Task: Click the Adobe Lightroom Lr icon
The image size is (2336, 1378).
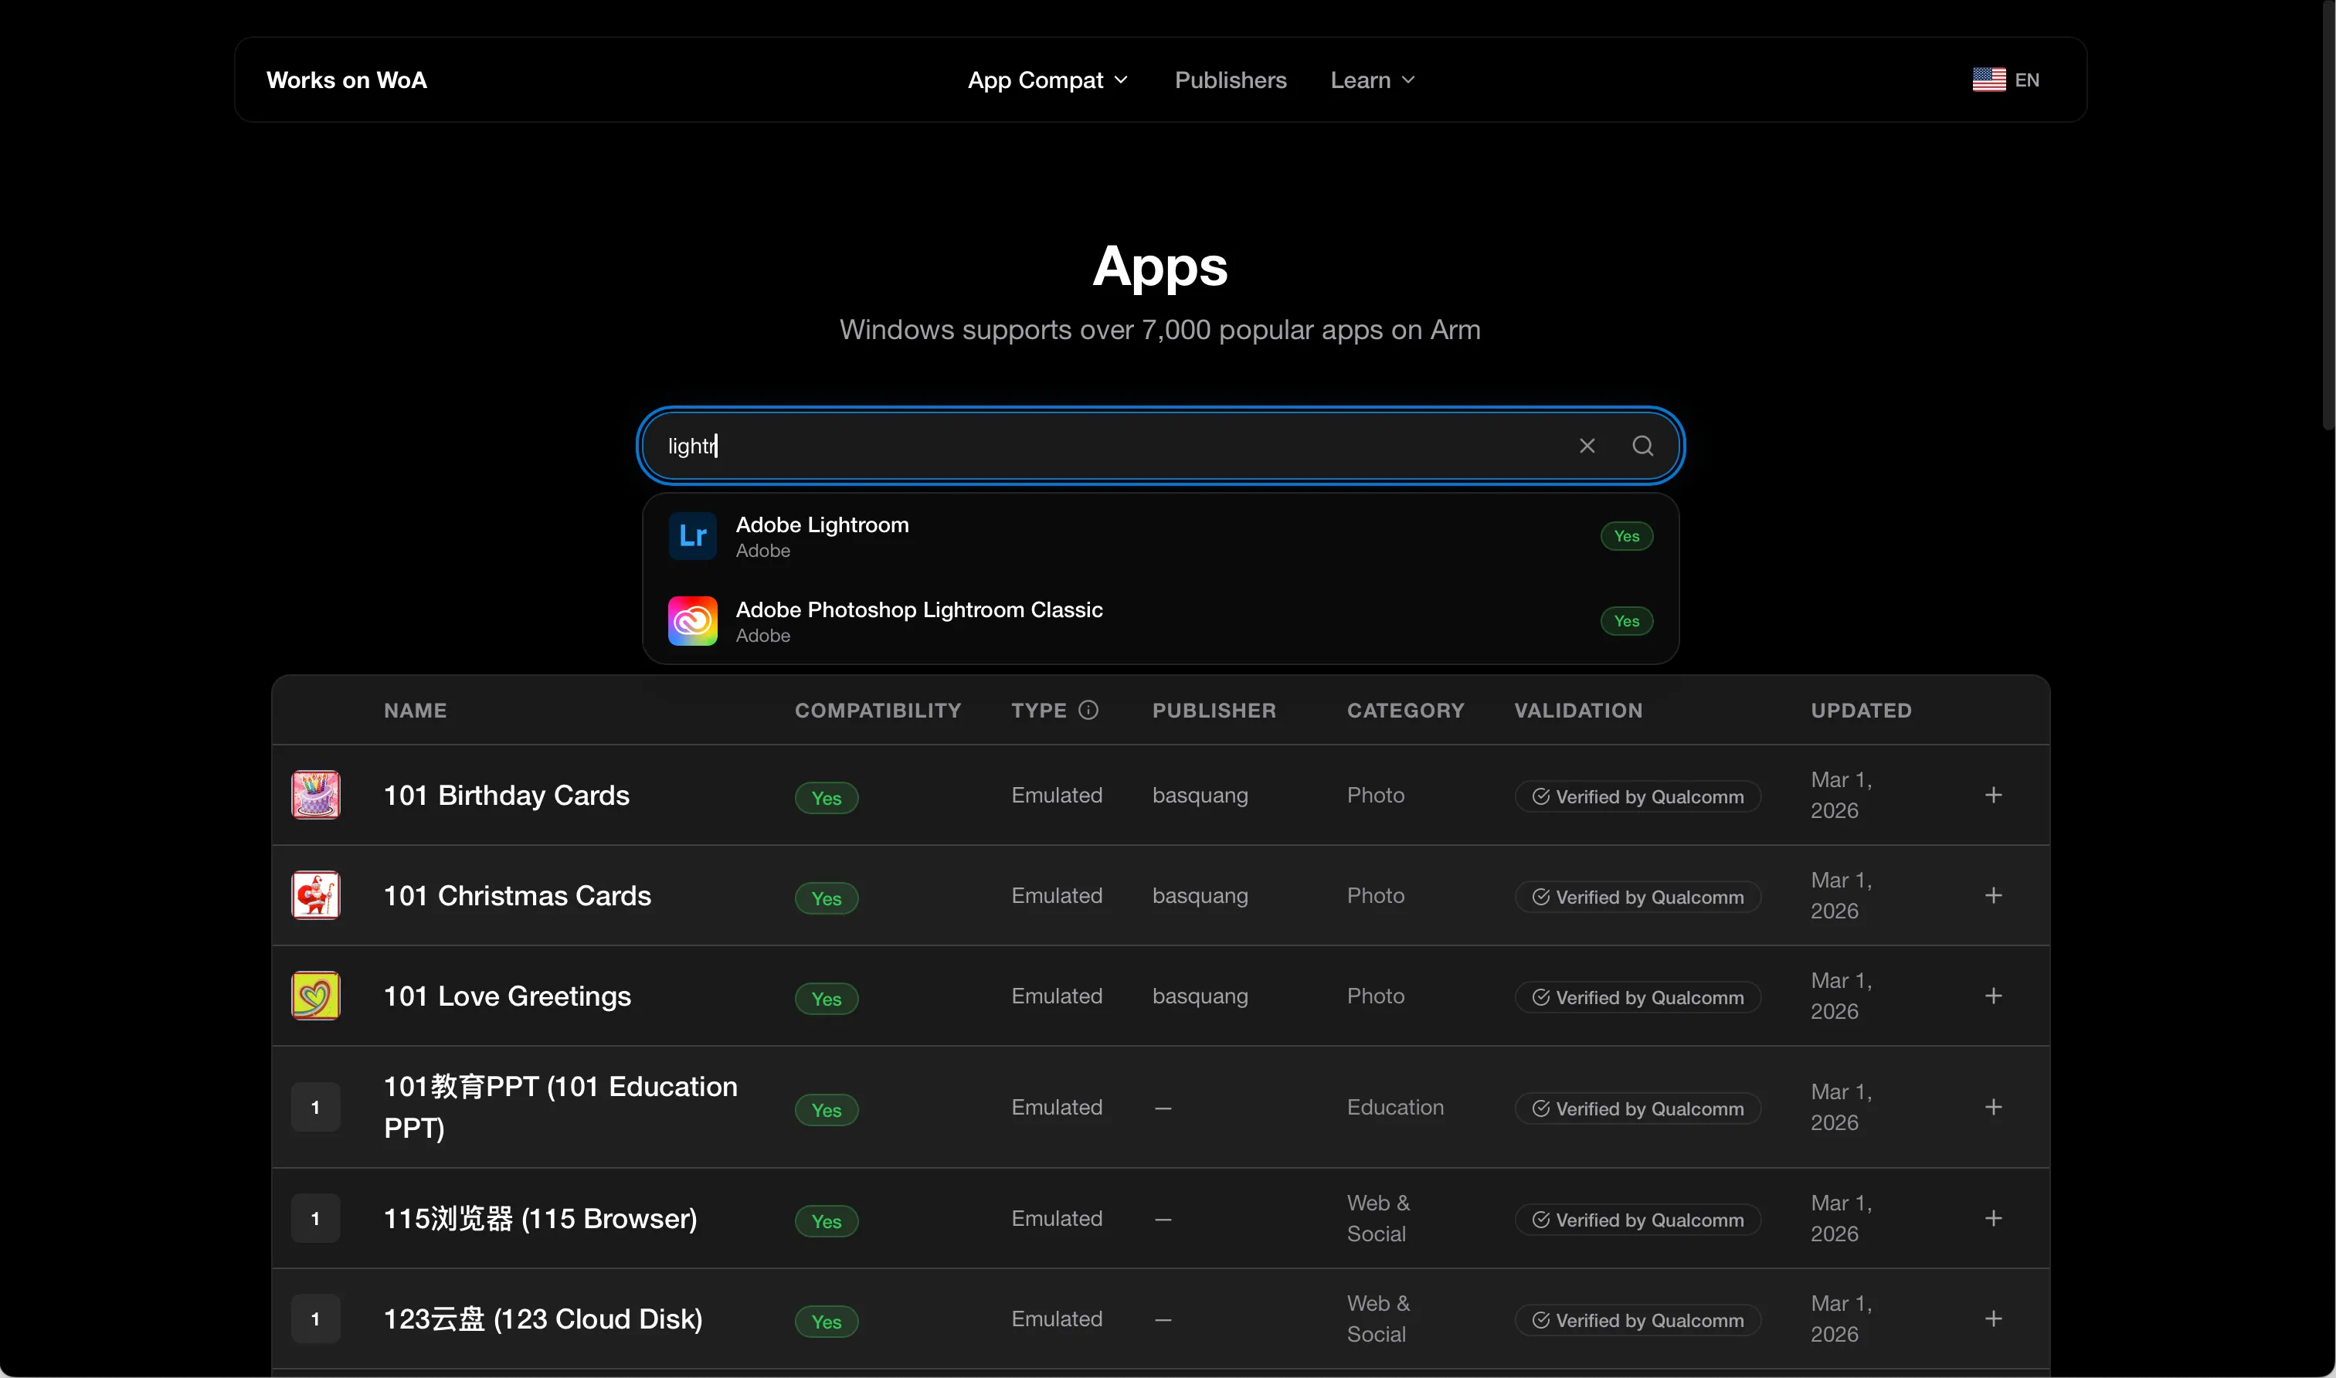Action: pos(693,536)
